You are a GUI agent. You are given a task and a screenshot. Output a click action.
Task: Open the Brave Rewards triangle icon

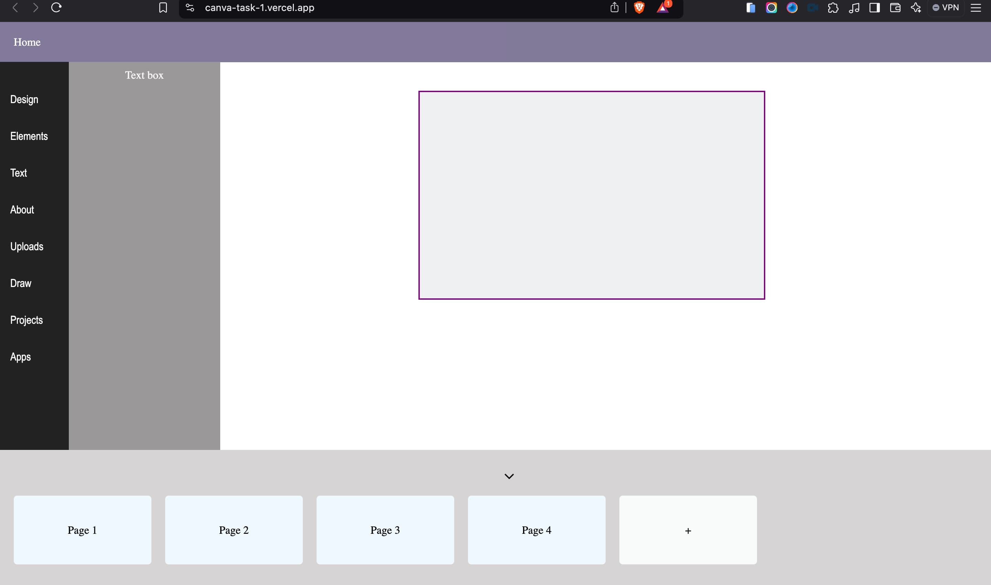point(663,7)
